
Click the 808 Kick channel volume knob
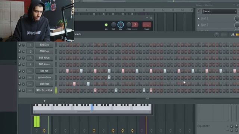point(24,45)
